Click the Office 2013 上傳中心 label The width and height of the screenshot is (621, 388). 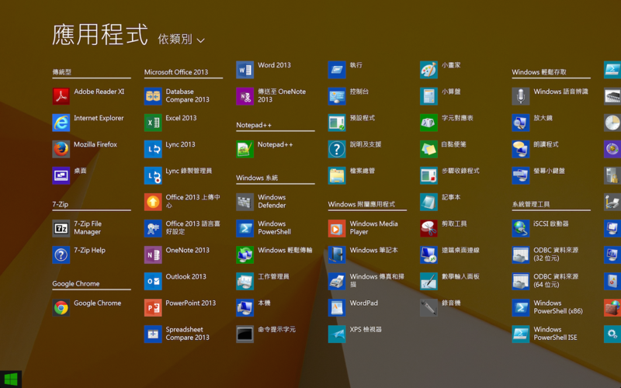click(x=193, y=201)
